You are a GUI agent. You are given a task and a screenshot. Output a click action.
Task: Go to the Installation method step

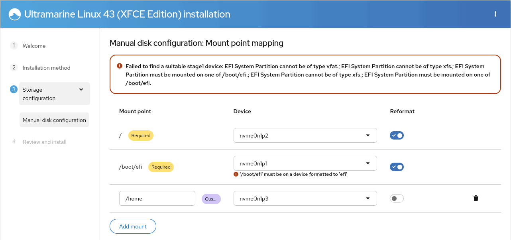46,68
